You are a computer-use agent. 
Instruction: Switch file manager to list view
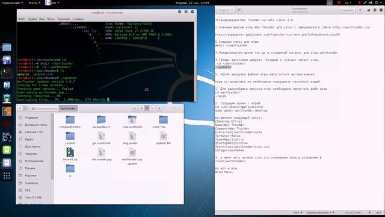[142, 108]
